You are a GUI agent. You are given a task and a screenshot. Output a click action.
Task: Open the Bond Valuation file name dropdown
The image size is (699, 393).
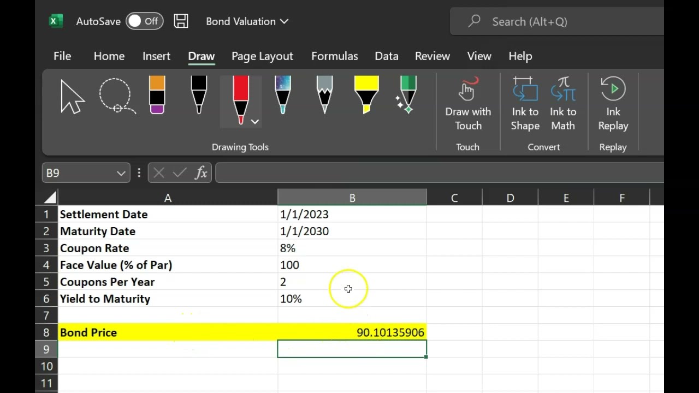[284, 21]
